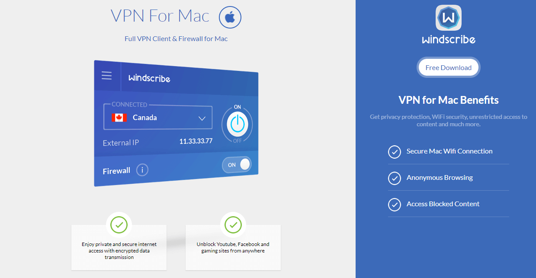Viewport: 536px width, 278px height.
Task: Open the Firewall info icon
Action: pos(142,170)
